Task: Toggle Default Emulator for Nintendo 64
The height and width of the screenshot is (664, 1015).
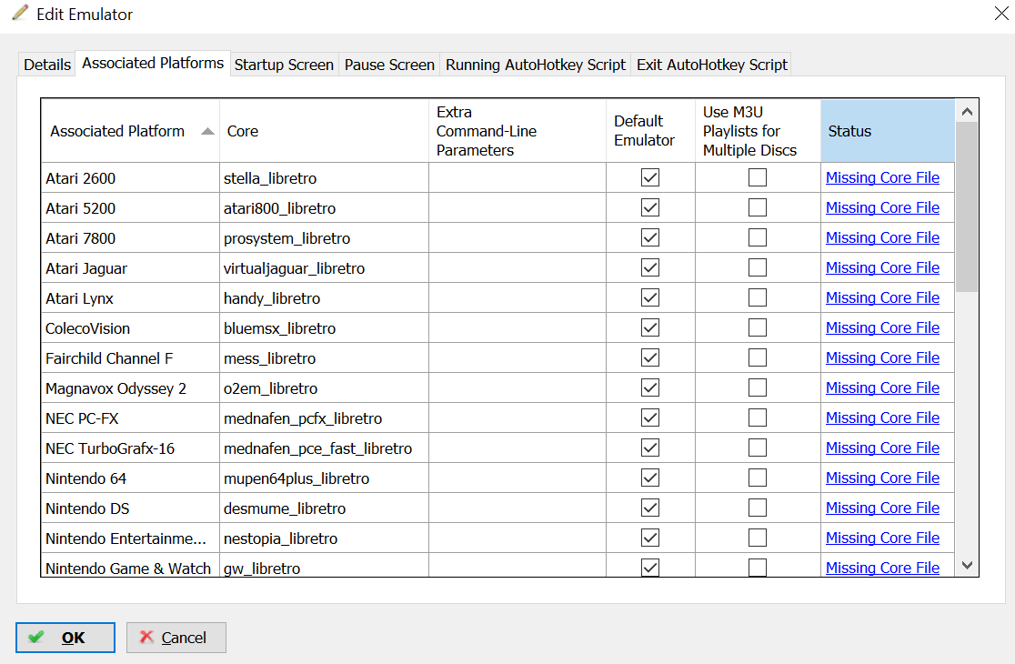Action: point(650,478)
